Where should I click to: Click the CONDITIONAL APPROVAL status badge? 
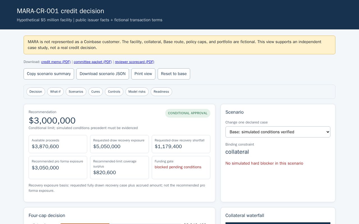pos(188,113)
